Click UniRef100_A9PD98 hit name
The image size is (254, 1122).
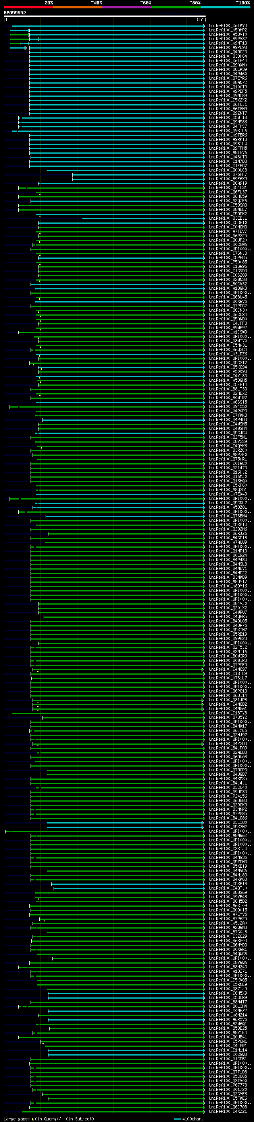pyautogui.click(x=228, y=47)
